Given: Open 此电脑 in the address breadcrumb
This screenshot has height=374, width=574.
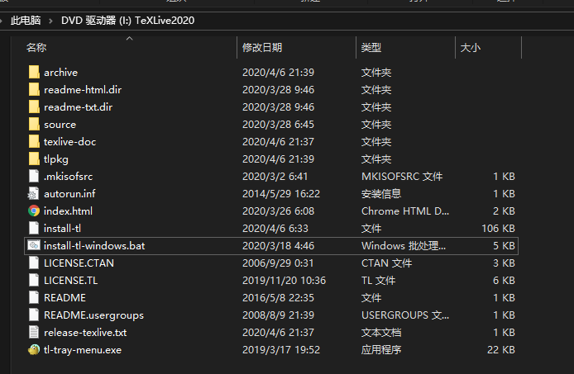Looking at the screenshot, I should pos(26,21).
